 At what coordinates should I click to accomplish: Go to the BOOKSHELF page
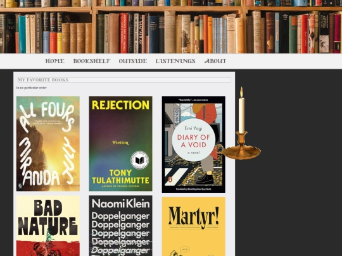tap(92, 61)
